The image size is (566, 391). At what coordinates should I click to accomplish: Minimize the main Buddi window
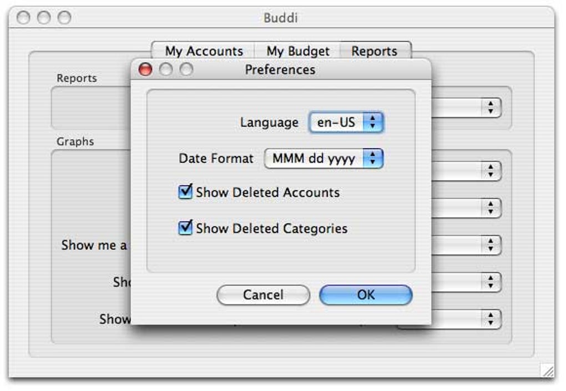(44, 17)
